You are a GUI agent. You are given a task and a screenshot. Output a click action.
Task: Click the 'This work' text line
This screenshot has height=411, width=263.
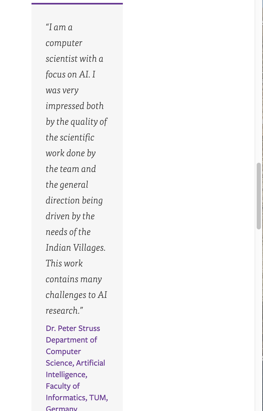[64, 264]
